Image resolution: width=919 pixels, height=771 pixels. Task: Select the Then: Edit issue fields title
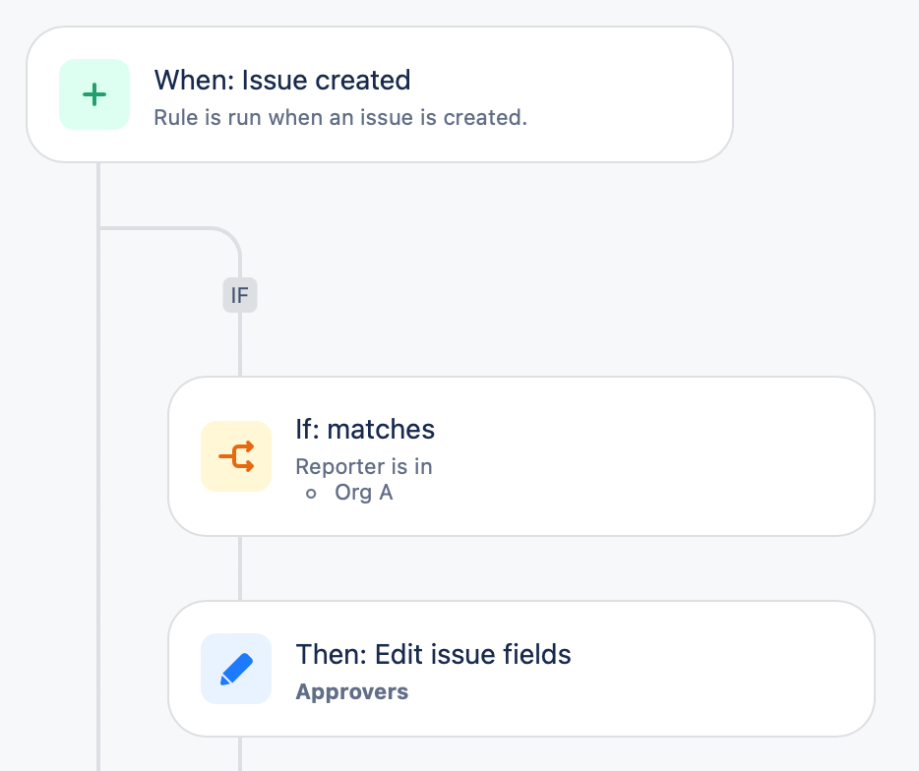[x=433, y=654]
